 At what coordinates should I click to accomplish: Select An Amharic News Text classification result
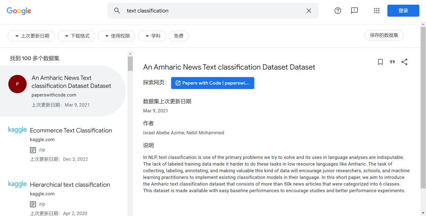(x=63, y=91)
